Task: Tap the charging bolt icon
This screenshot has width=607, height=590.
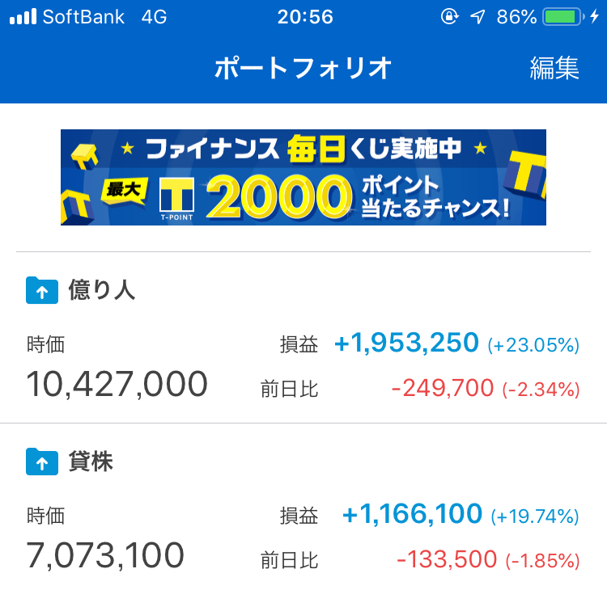Action: click(595, 17)
